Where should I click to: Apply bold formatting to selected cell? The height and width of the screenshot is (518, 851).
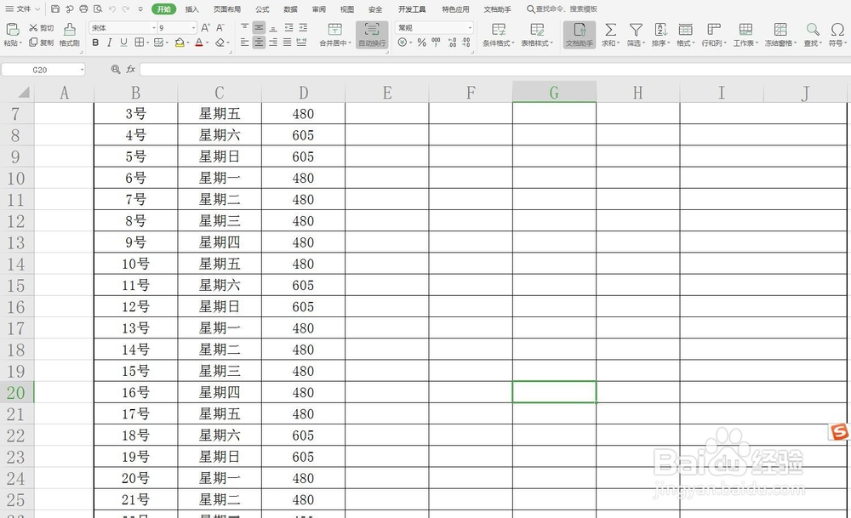94,43
